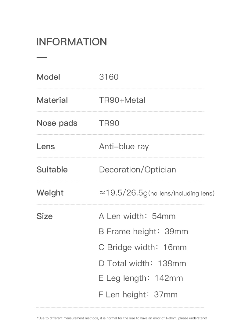Click the measurement error disclaimer footnote
The width and height of the screenshot is (241, 327).
click(122, 318)
